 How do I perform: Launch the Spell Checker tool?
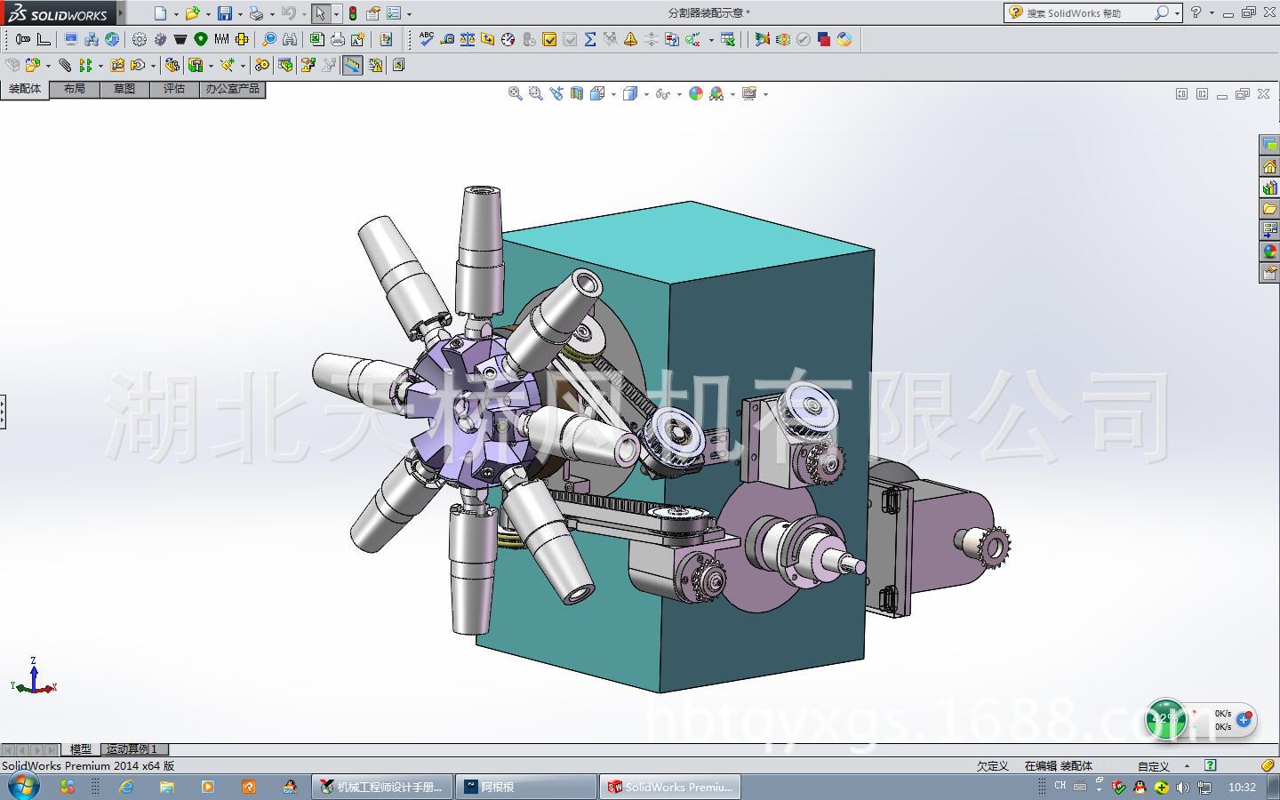427,39
